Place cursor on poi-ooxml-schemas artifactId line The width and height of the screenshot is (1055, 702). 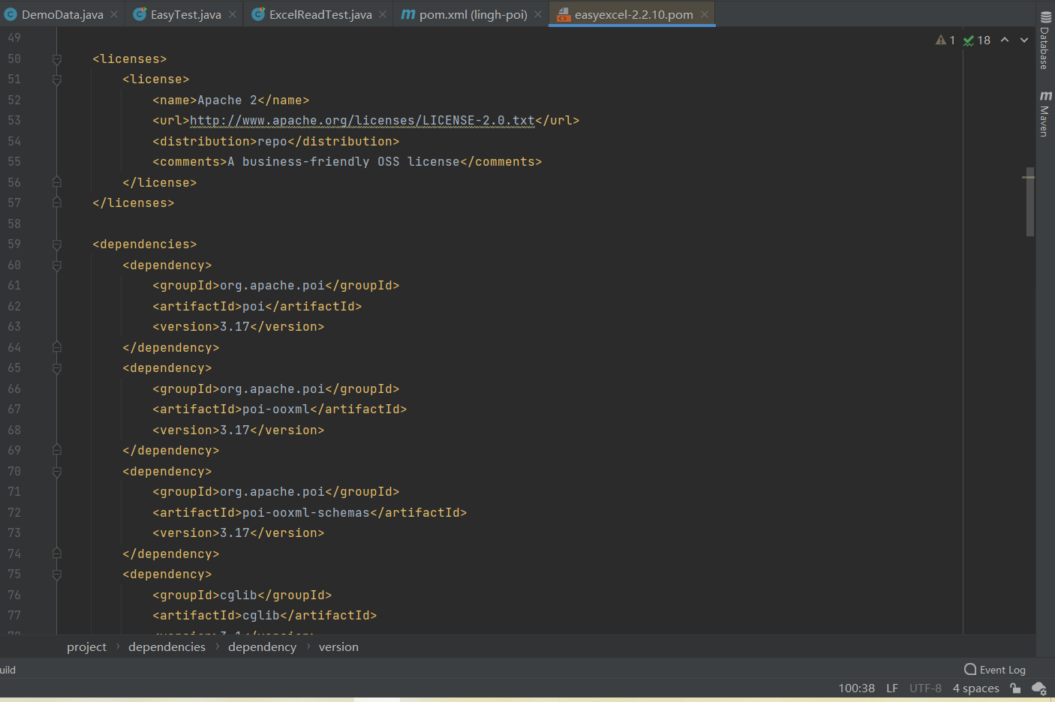(x=309, y=513)
